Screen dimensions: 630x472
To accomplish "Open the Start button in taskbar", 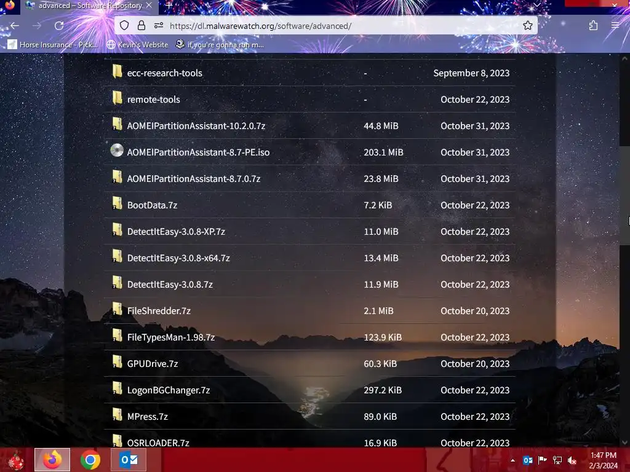I will (16, 460).
